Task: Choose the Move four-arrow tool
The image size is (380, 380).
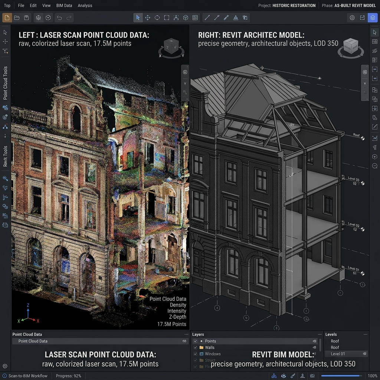Action: click(x=147, y=18)
